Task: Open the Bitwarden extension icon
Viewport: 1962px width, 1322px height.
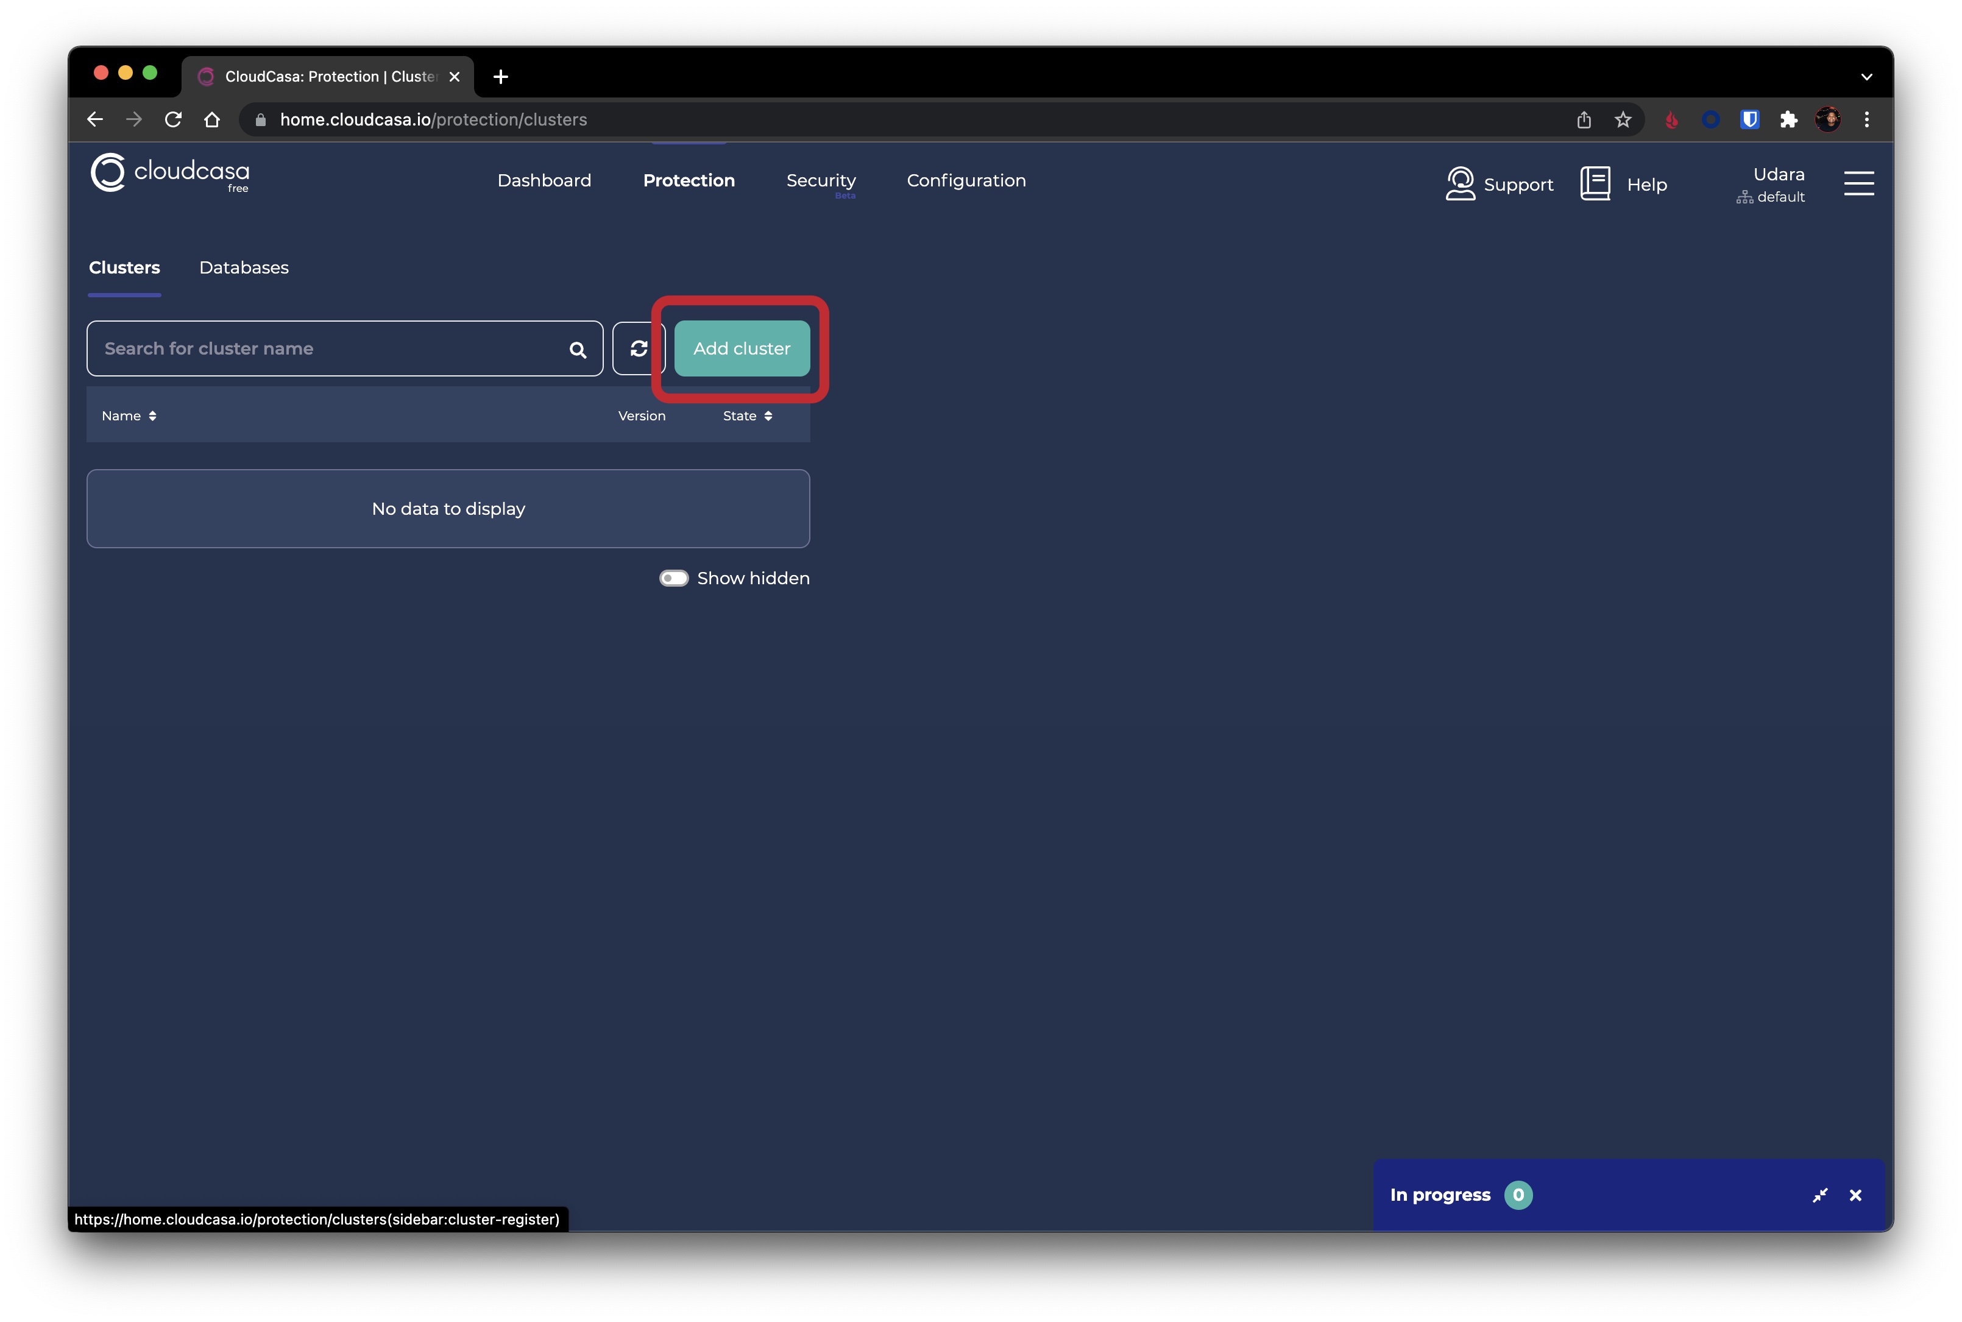Action: point(1749,120)
